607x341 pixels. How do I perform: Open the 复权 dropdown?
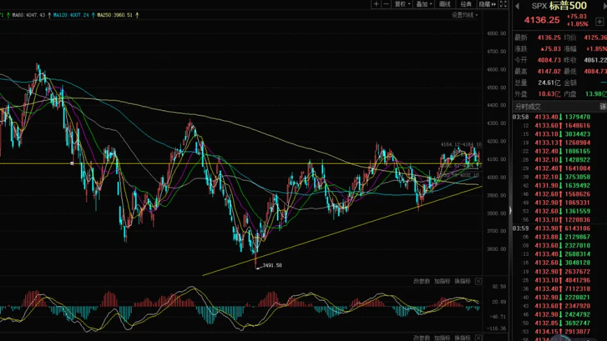point(402,4)
